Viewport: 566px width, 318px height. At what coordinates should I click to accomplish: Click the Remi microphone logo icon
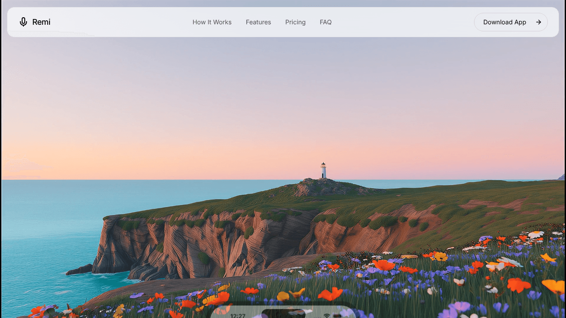[x=23, y=22]
